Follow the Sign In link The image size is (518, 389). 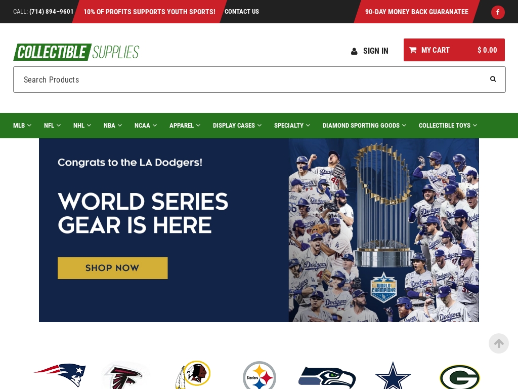tap(369, 51)
